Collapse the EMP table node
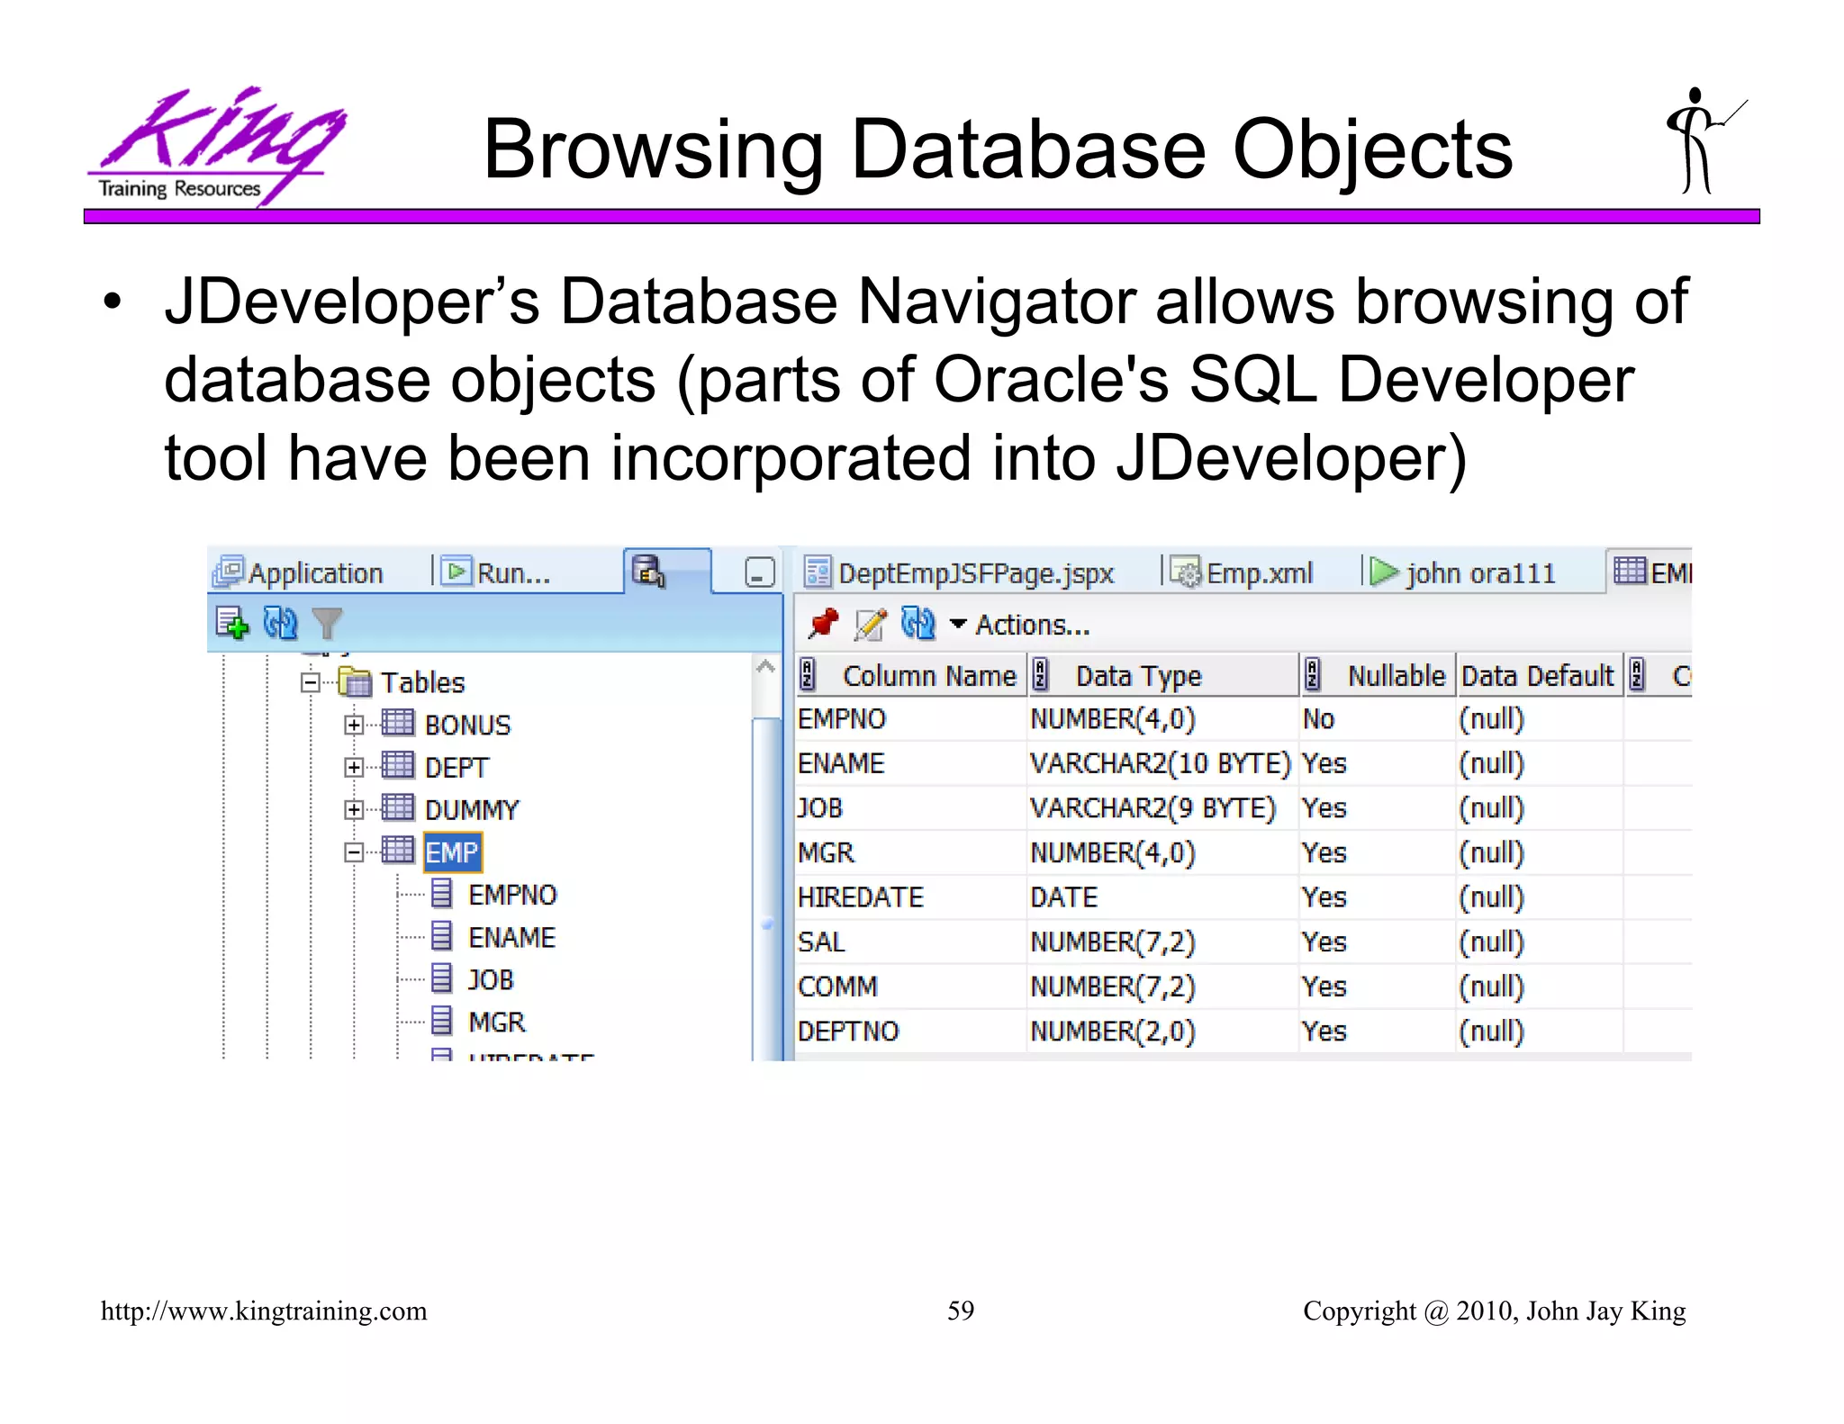Screen dimensions: 1844x1424 [354, 852]
